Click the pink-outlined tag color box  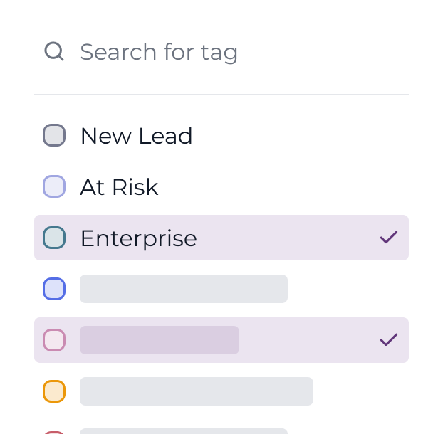tap(54, 340)
